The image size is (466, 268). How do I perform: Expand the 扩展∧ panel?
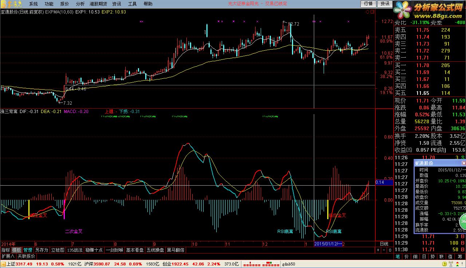coord(8,256)
